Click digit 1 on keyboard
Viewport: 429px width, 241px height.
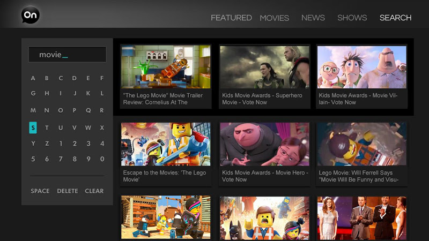coord(61,144)
